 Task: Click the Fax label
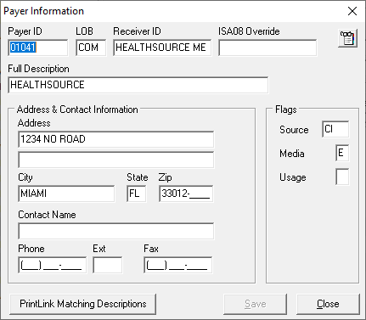tap(151, 249)
